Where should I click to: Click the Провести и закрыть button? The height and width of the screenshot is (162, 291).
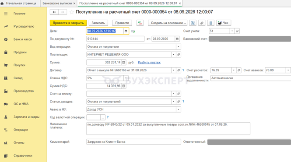(68, 23)
